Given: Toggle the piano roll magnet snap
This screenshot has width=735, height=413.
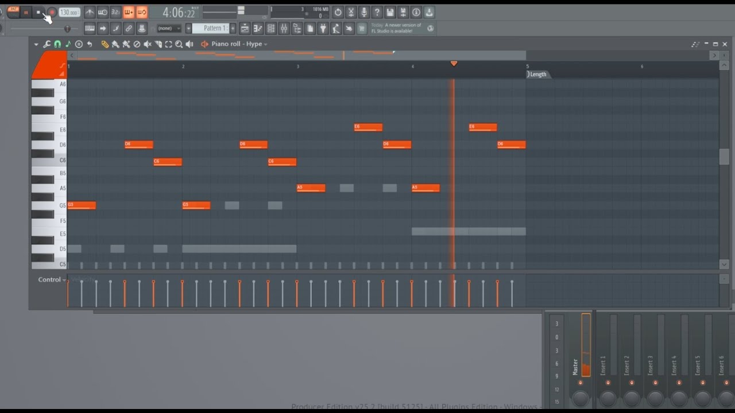Looking at the screenshot, I should [57, 44].
